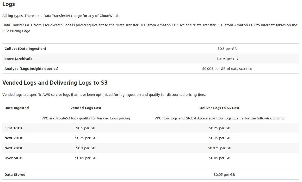Viewport: 302px width, 182px height.
Task: Click the Data Stored $0.03 per GB value
Action: pos(224,174)
